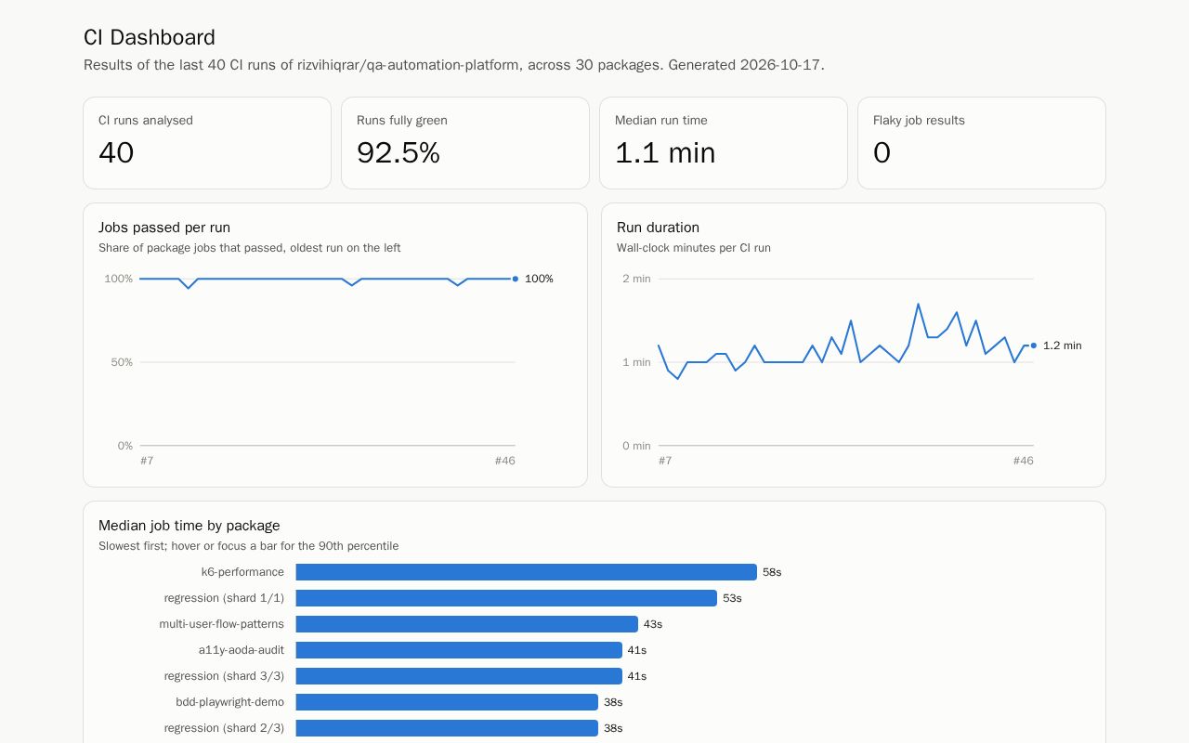Click the '0 min' y-axis label

pyautogui.click(x=636, y=446)
